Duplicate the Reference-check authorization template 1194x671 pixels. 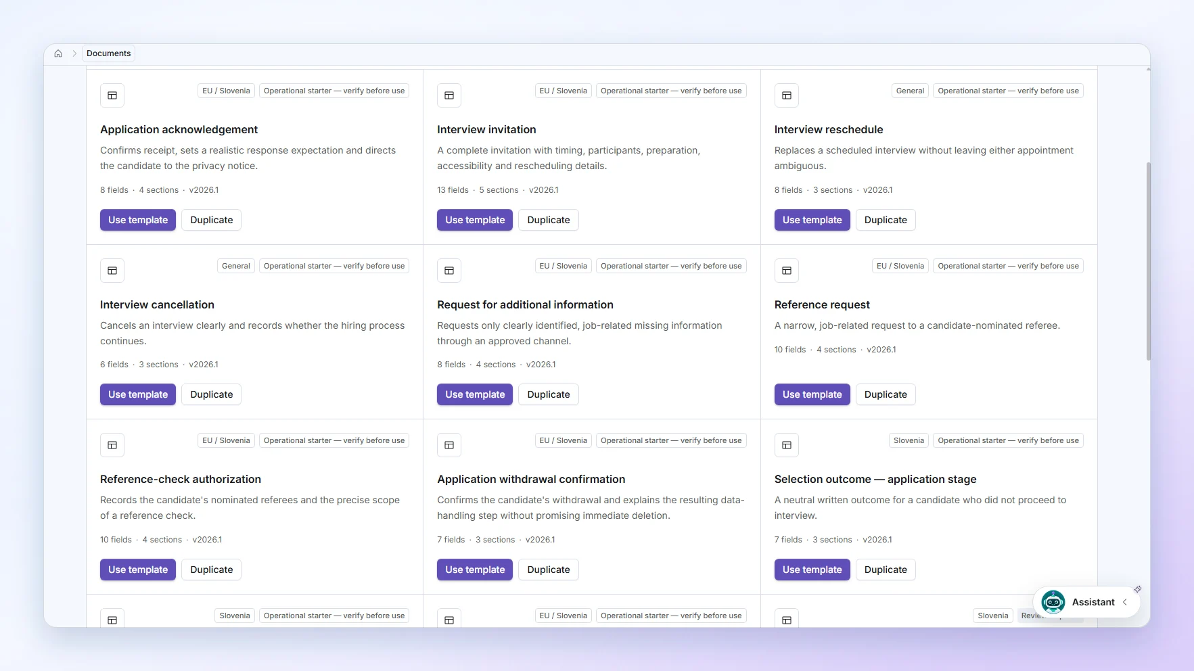212,570
